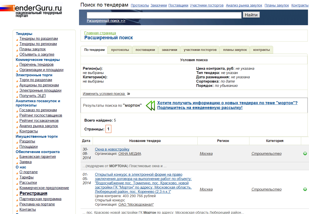Switch to the По тендерам tab

tap(94, 50)
